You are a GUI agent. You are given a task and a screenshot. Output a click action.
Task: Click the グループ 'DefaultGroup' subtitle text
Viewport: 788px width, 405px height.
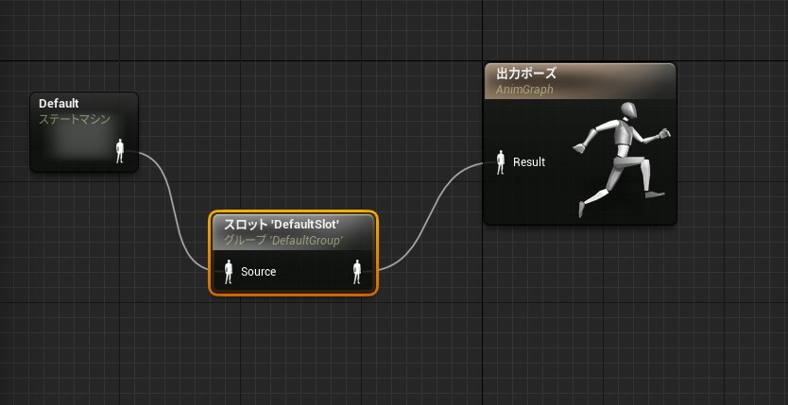pyautogui.click(x=283, y=241)
